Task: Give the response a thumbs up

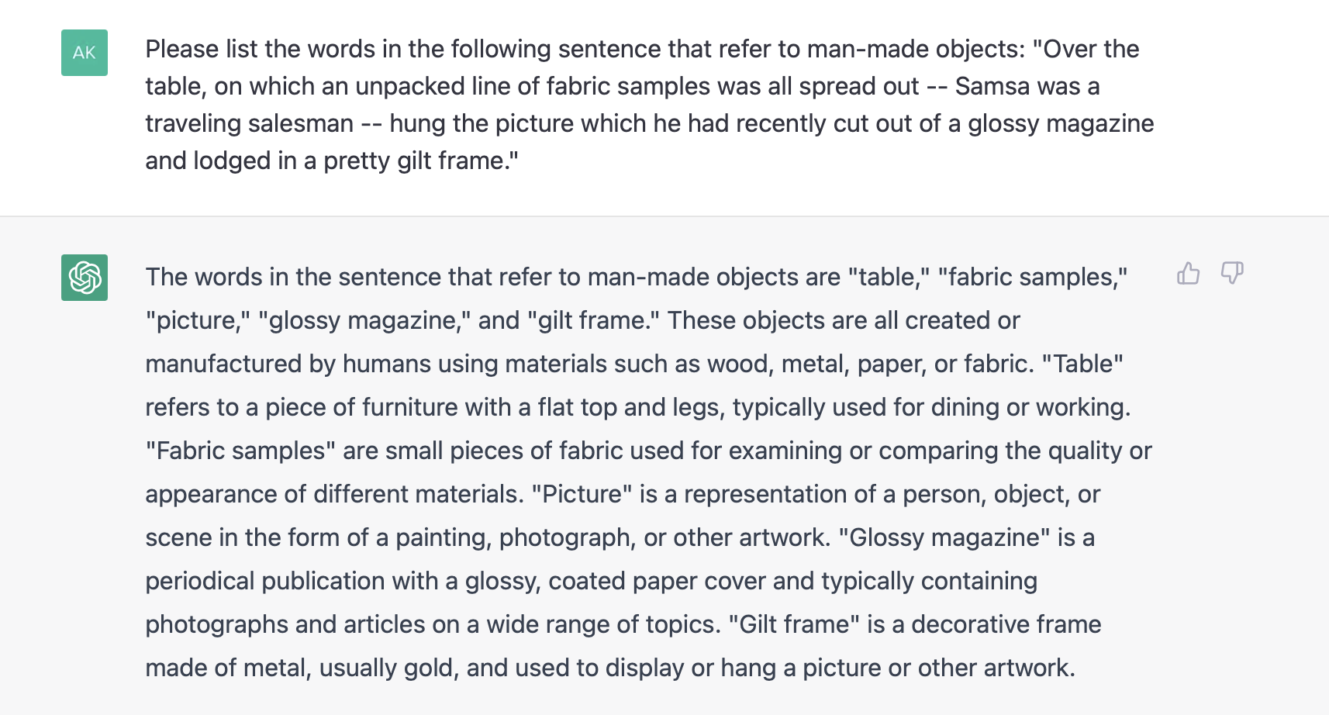Action: [1188, 273]
